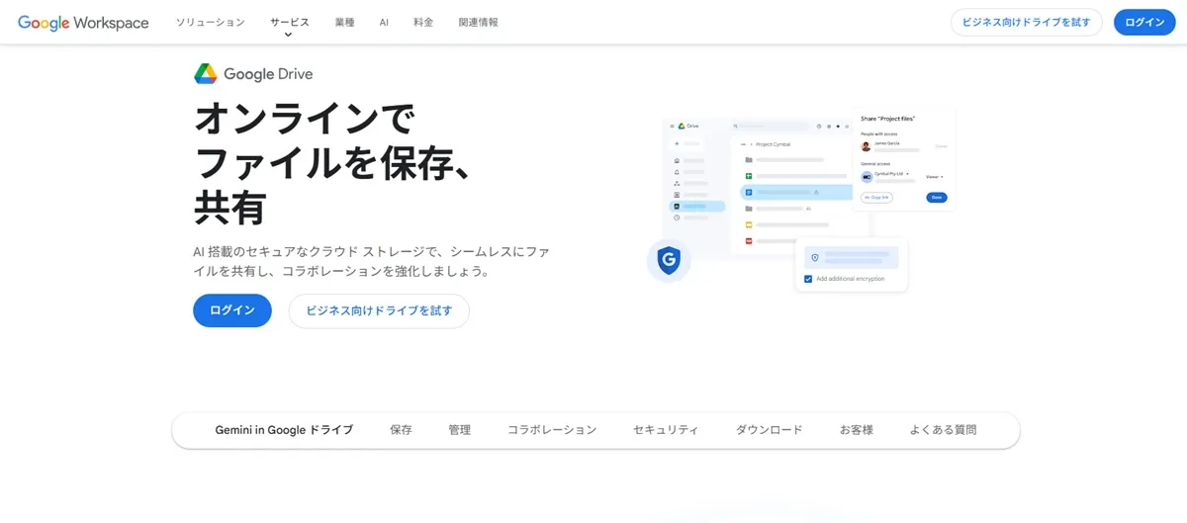Viewport: 1187px width, 523px height.
Task: Click the description starting AI 搭載のセキュアなクラウド
Action: (371, 261)
